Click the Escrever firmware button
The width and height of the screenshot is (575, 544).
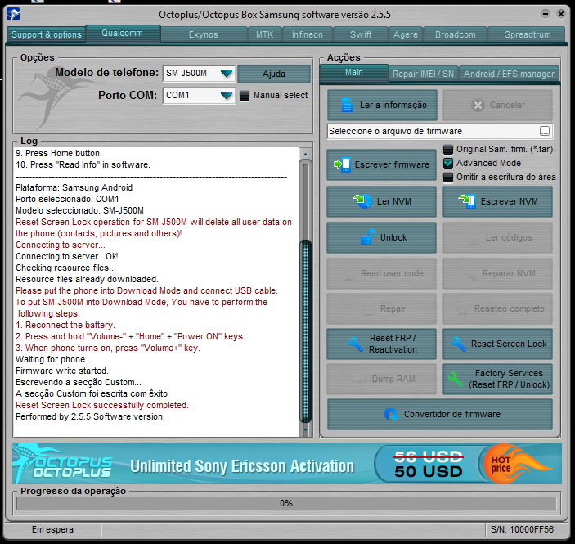381,164
